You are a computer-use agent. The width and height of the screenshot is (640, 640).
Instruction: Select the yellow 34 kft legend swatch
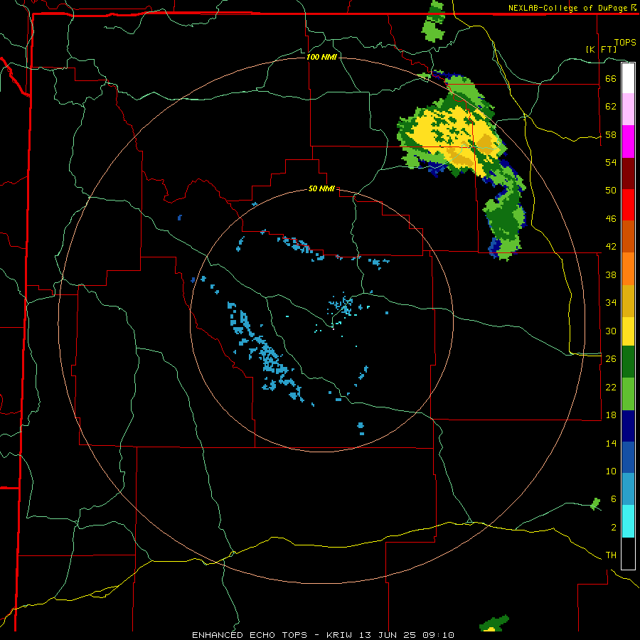click(628, 331)
